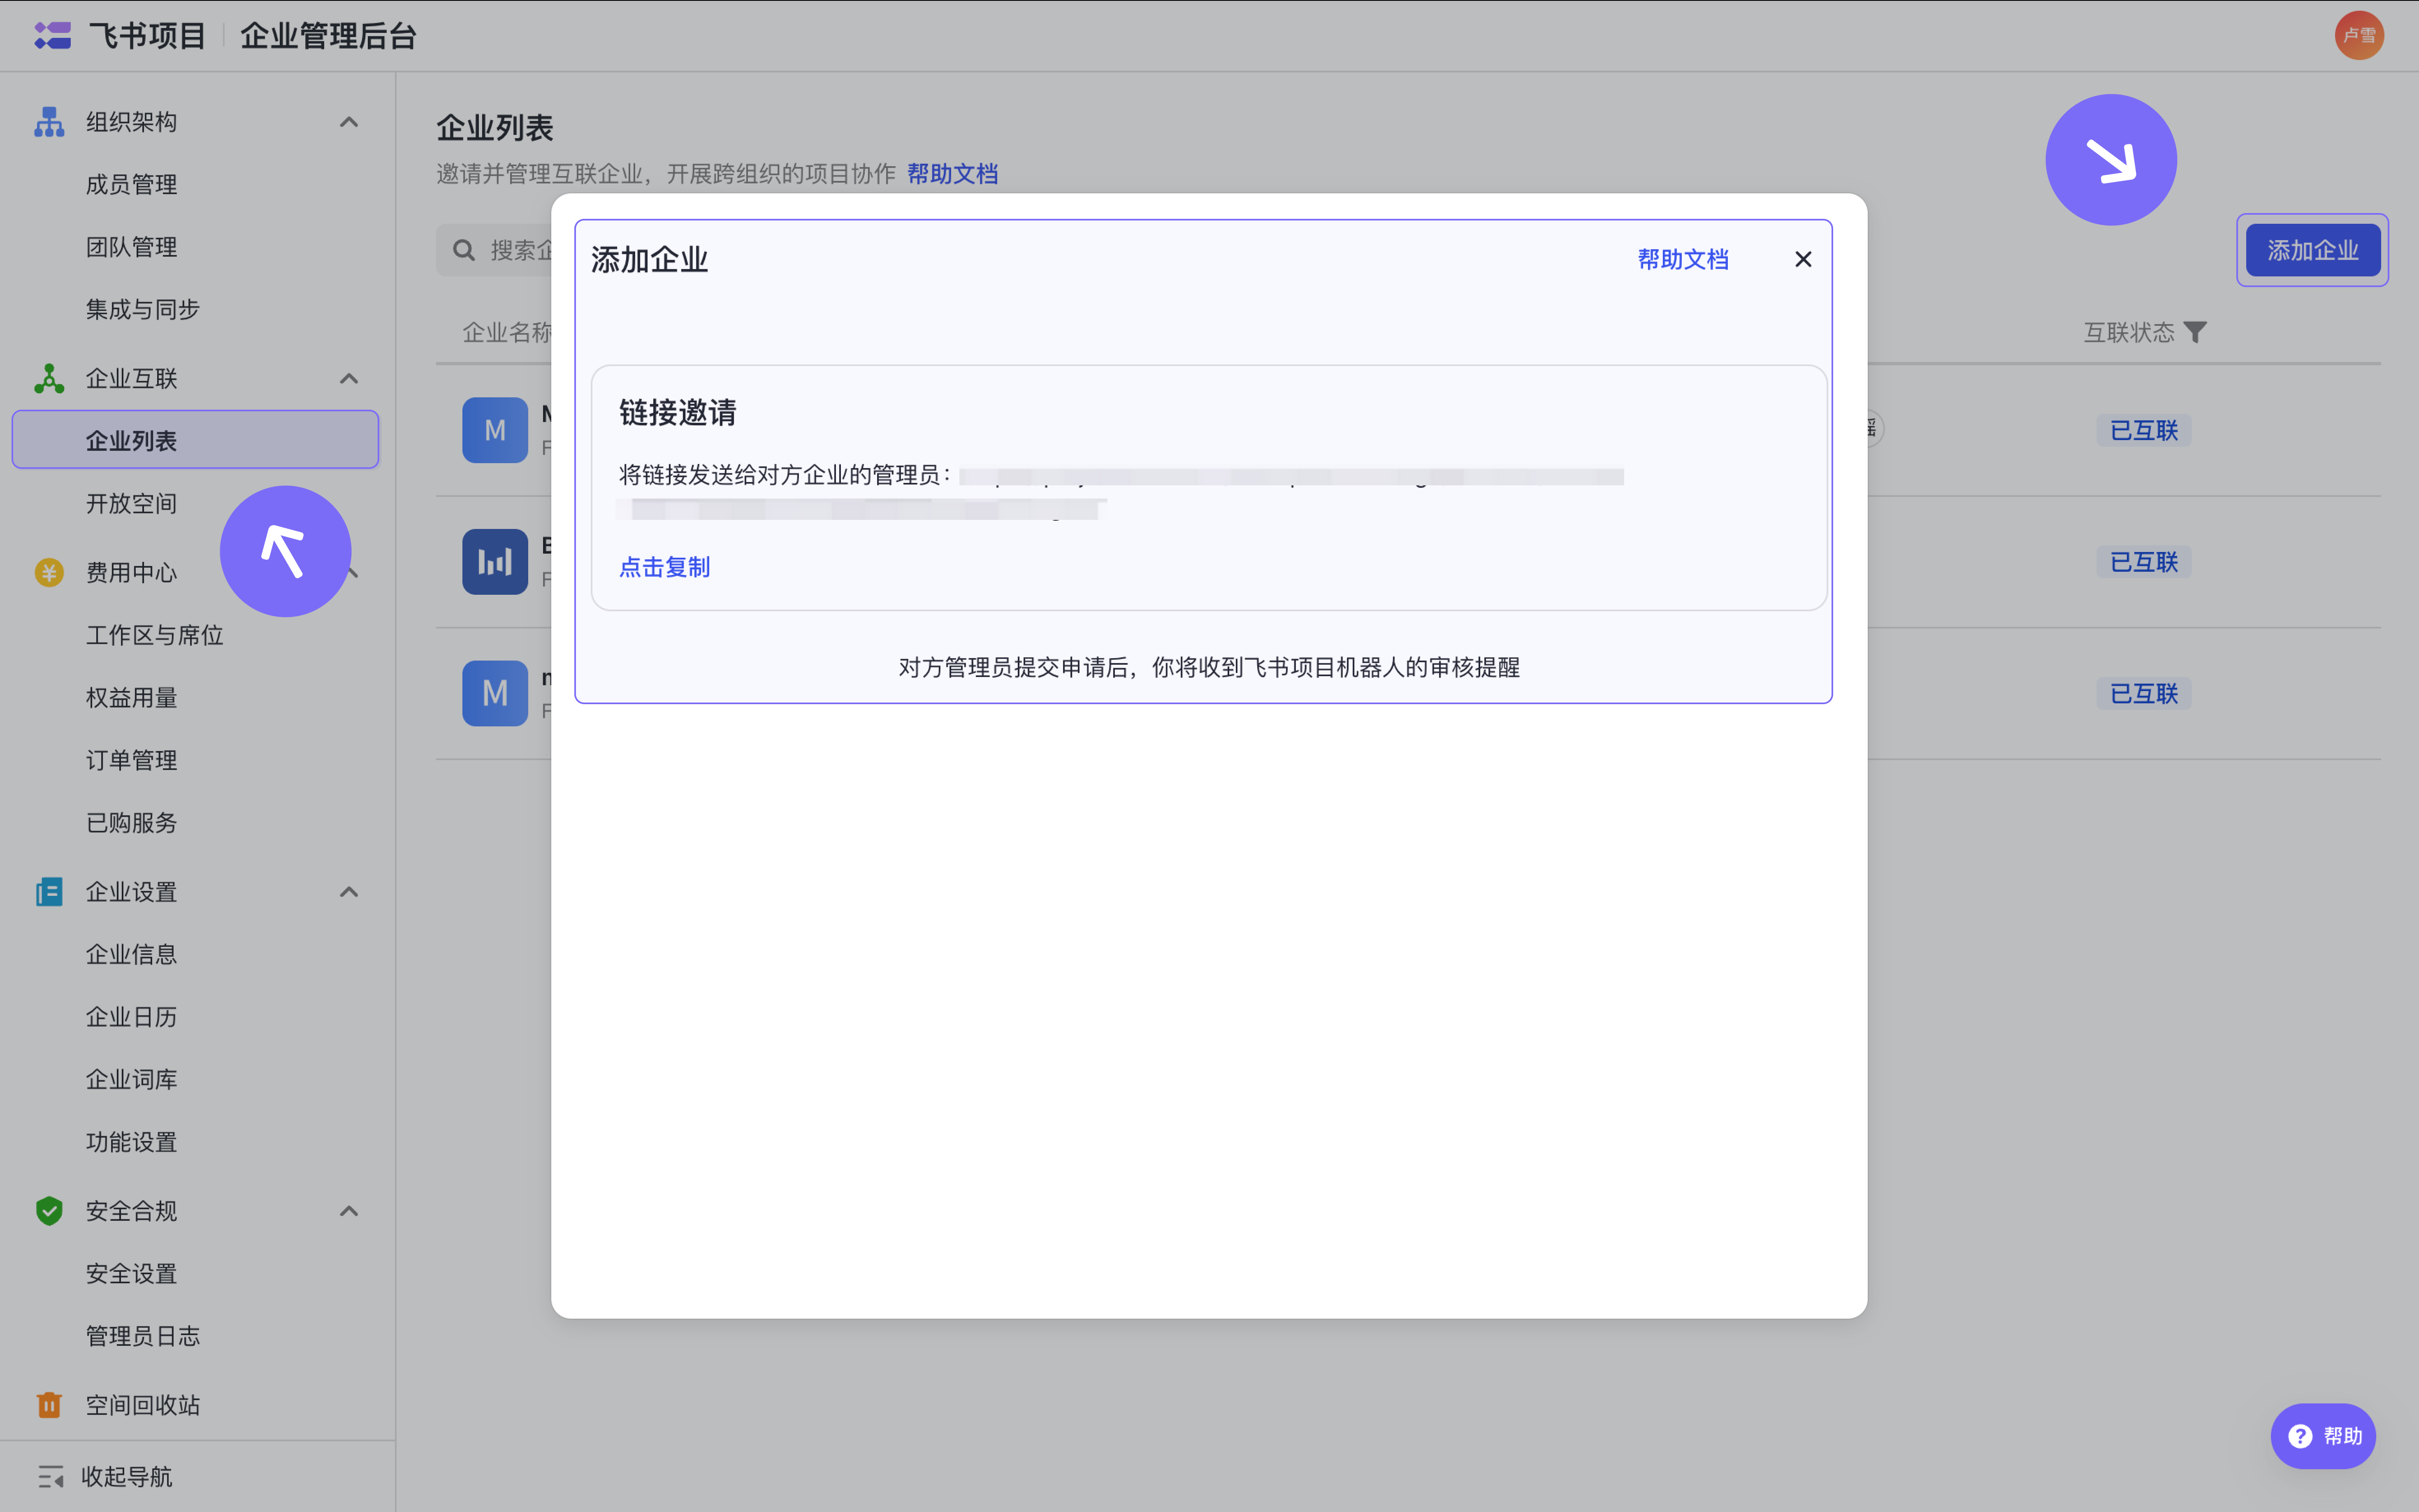
Task: Click the 企业管理后台 title
Action: [x=328, y=36]
